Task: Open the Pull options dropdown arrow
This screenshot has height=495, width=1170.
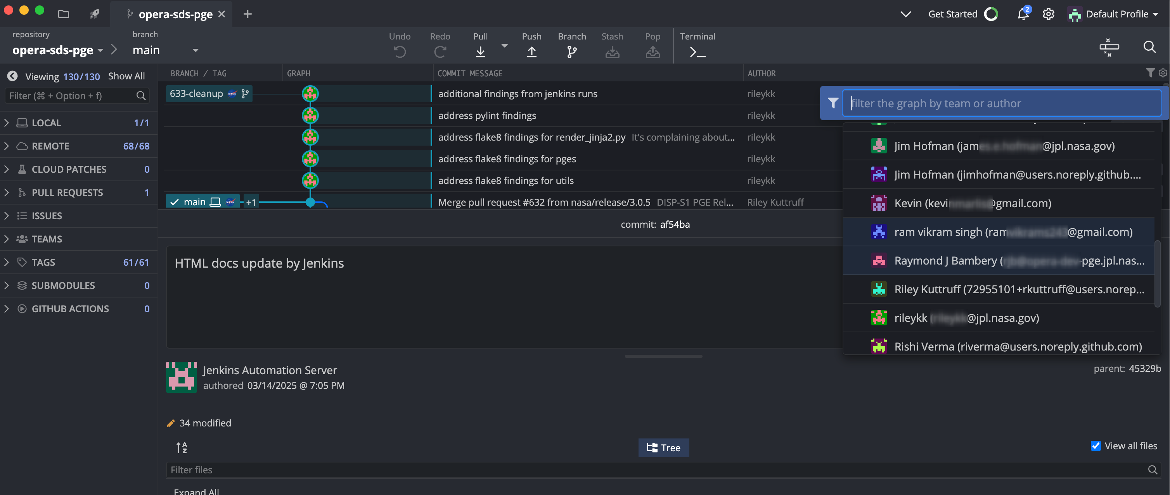Action: coord(504,46)
